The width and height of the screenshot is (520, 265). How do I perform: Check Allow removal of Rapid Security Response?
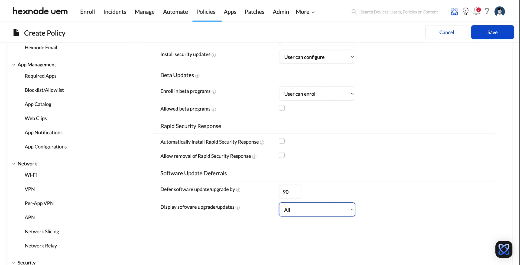tap(282, 155)
